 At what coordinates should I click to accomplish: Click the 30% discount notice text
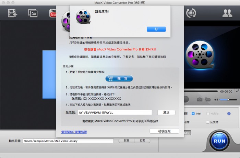click(x=120, y=121)
